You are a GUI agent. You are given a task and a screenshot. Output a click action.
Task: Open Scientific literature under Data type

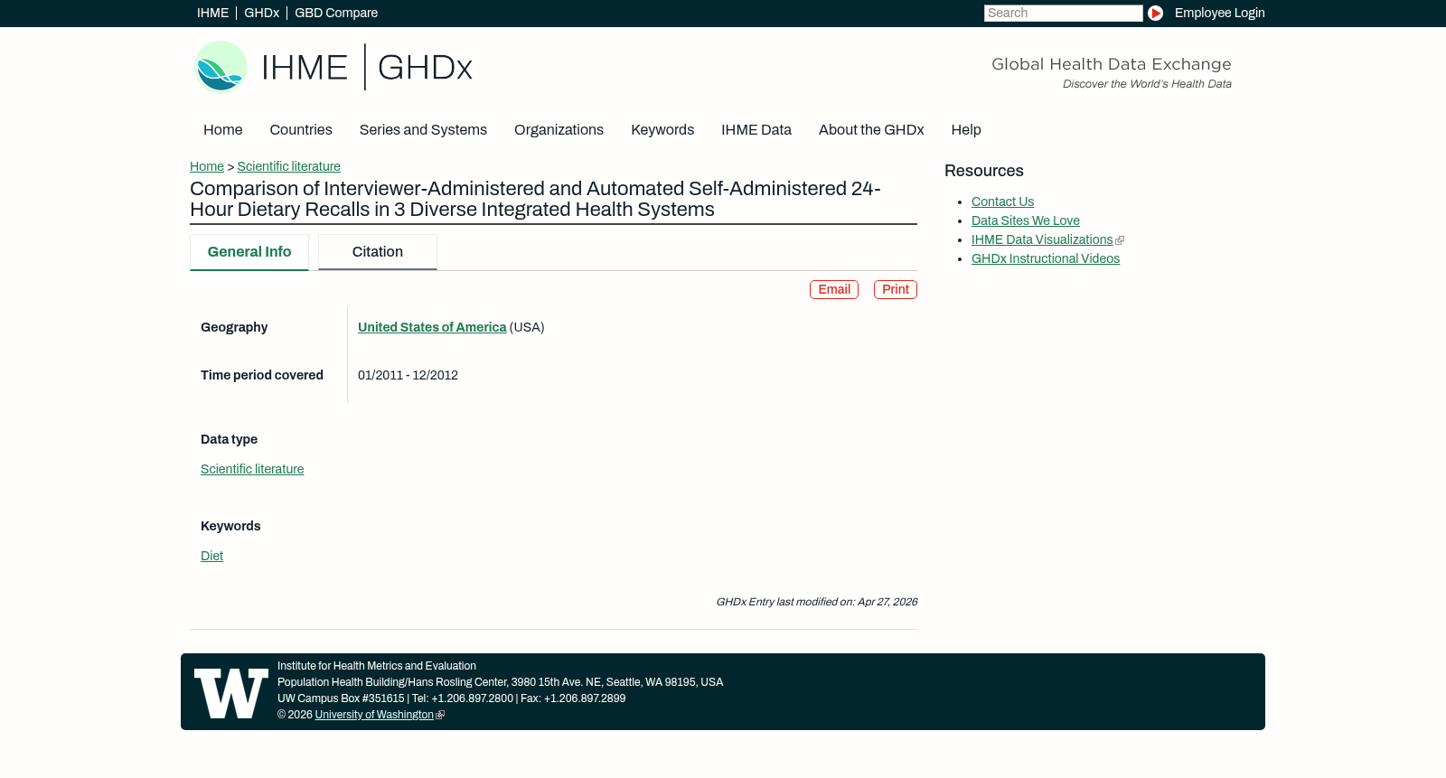tap(252, 469)
